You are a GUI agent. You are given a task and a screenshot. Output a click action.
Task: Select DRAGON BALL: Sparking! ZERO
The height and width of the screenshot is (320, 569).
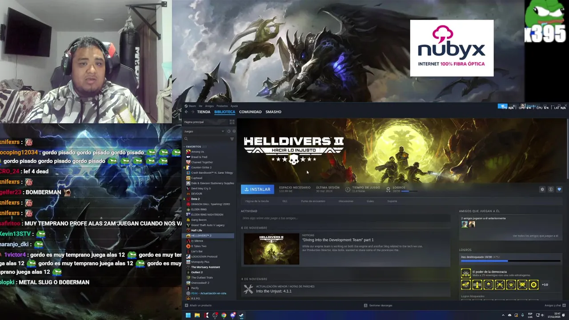click(x=210, y=204)
